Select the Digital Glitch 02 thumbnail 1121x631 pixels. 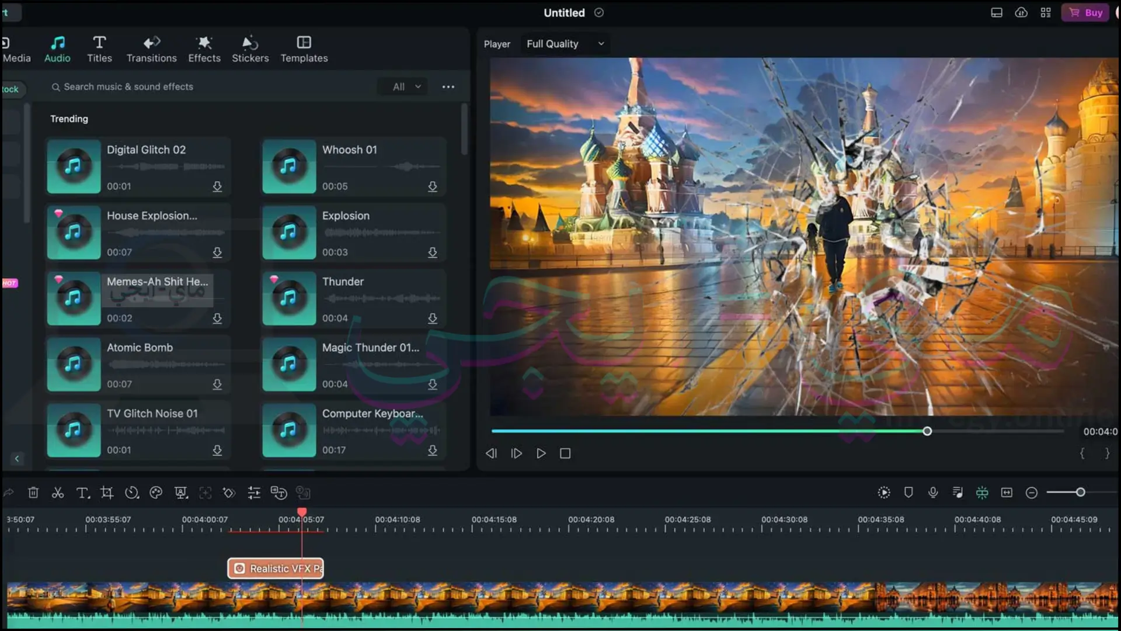tap(74, 166)
